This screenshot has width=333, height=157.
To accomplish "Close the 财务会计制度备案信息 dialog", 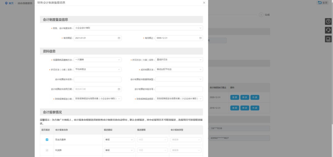I will tap(204, 3).
